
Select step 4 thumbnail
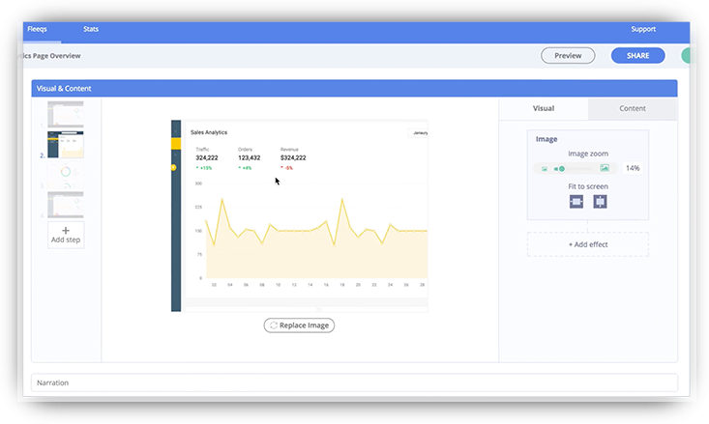66,204
